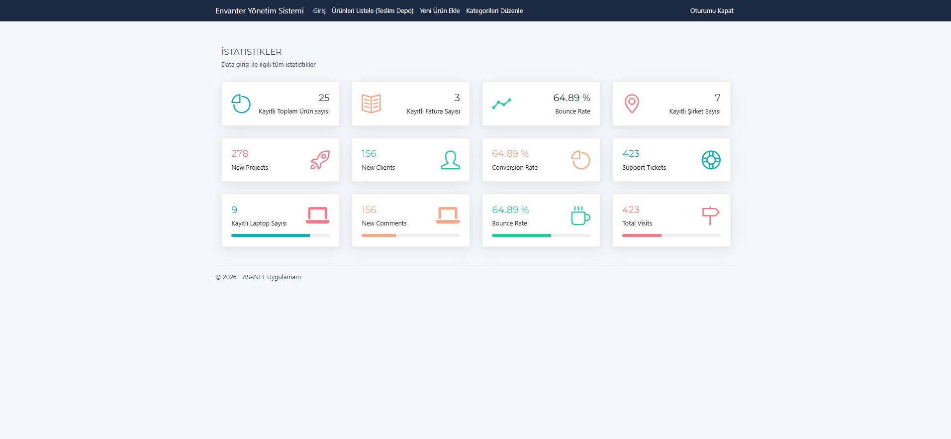
Task: Click the number 3 in the Fatura Sayısı card
Action: [x=457, y=98]
